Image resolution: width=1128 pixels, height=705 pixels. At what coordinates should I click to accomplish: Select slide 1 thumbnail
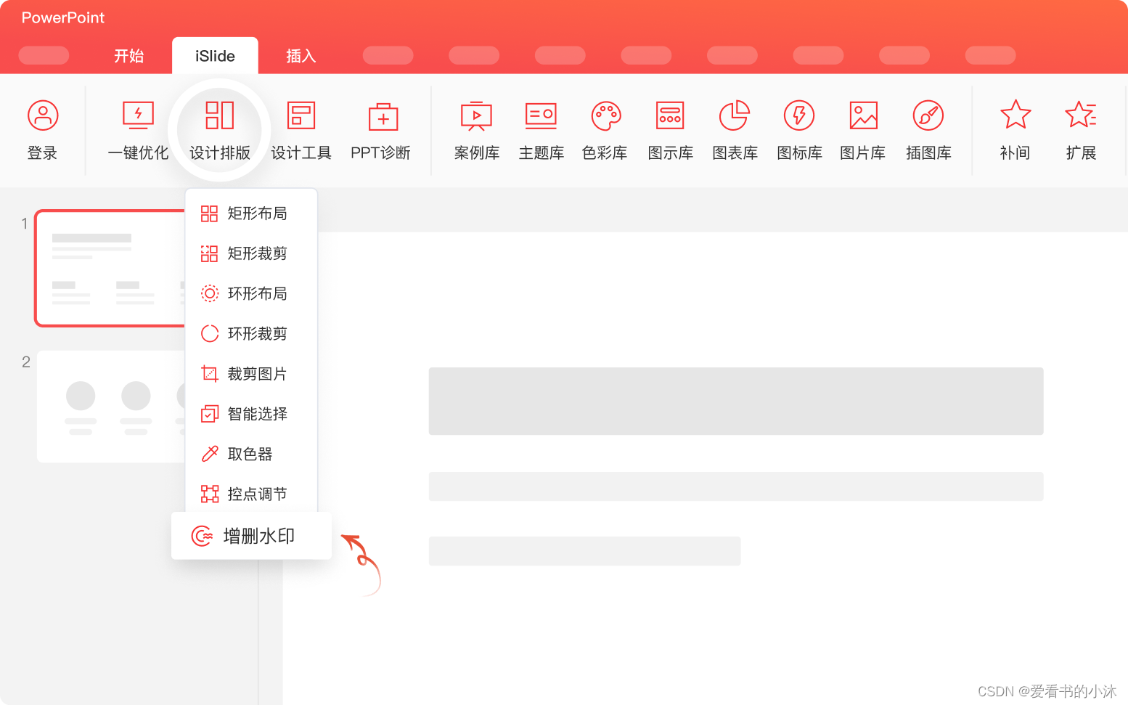click(x=110, y=268)
